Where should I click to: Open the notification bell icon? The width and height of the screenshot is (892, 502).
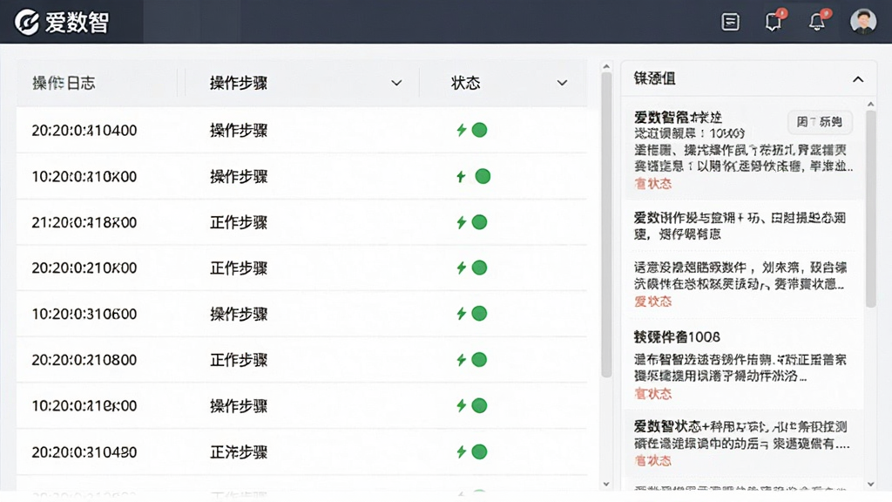click(x=817, y=21)
